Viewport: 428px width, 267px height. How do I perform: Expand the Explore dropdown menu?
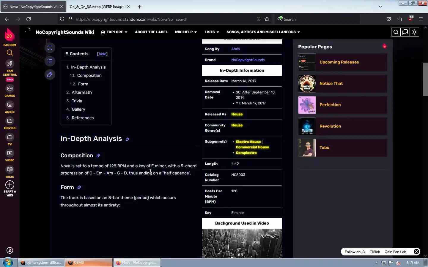114,32
